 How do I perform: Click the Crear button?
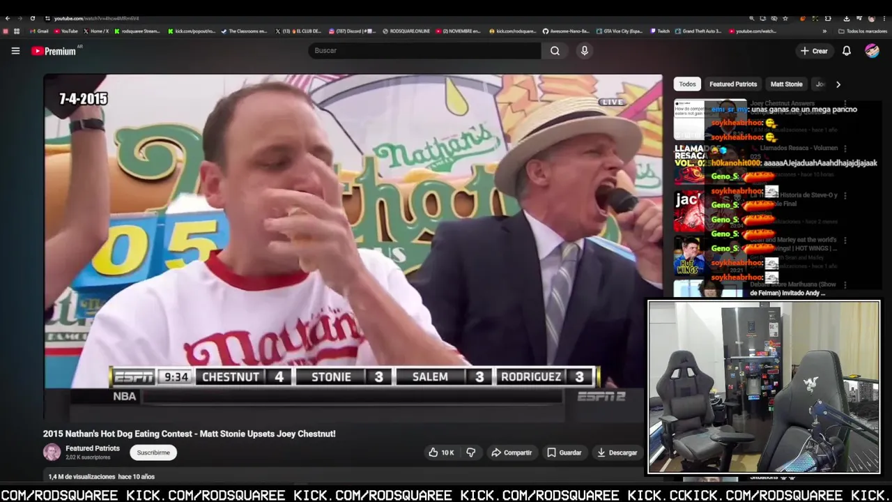[814, 51]
